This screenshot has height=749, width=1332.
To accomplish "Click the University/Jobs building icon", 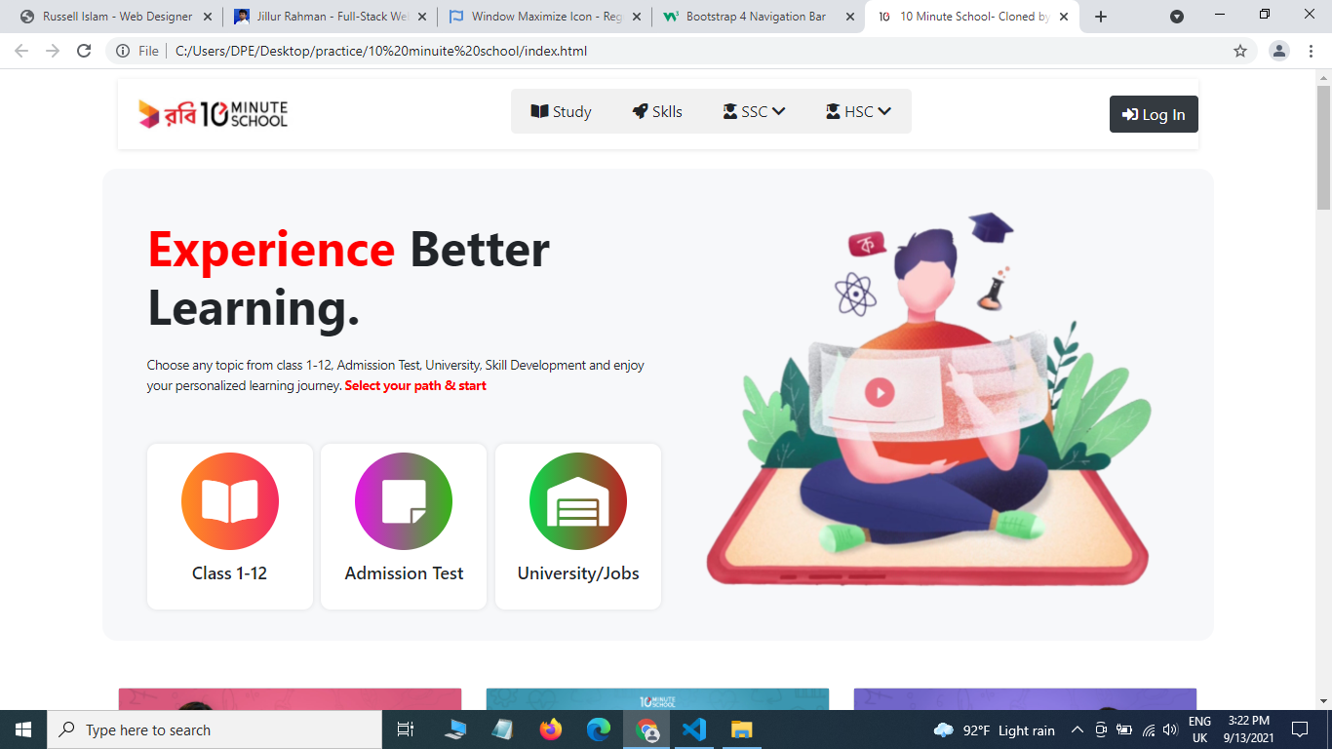I will (x=578, y=501).
